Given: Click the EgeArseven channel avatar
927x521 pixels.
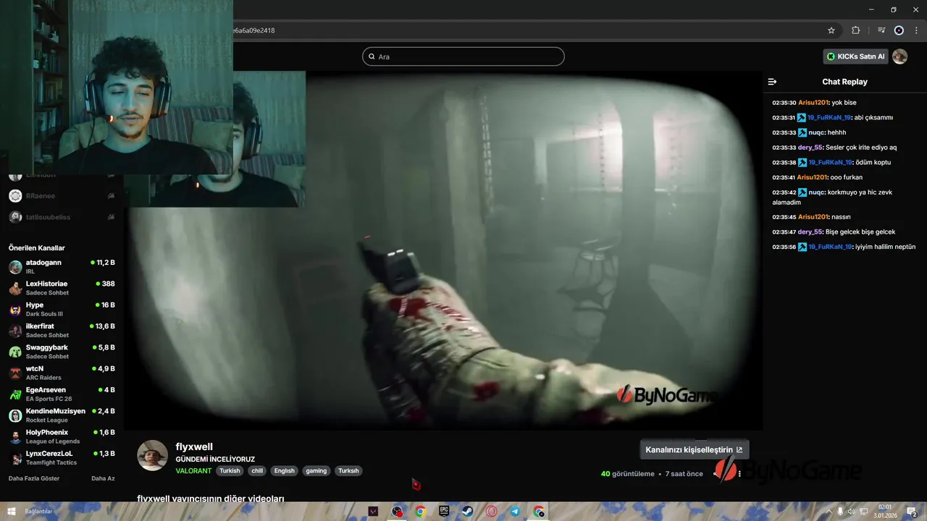Looking at the screenshot, I should pos(15,394).
